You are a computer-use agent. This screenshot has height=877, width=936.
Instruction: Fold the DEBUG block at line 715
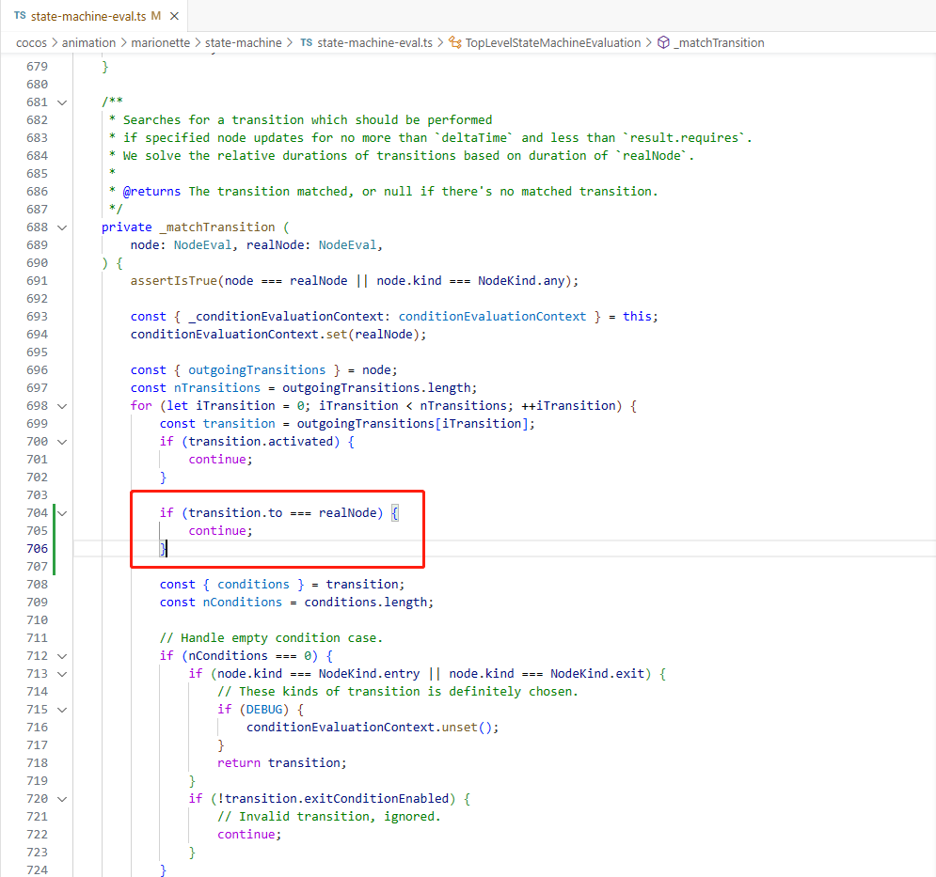[x=62, y=710]
